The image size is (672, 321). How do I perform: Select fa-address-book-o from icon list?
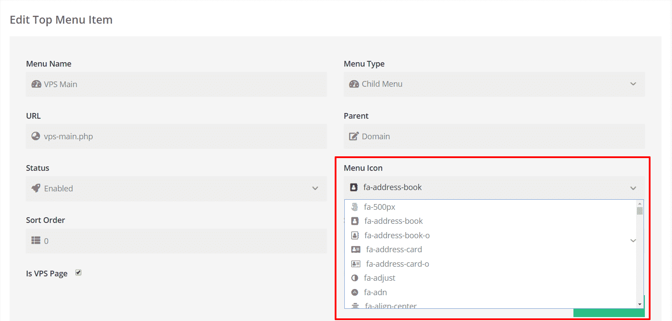coord(396,236)
